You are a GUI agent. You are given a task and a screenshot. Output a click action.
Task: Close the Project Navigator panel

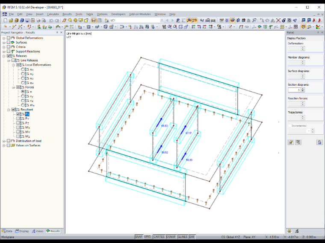(x=61, y=32)
